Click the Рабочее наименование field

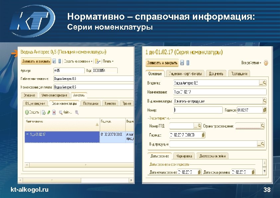point(93,79)
